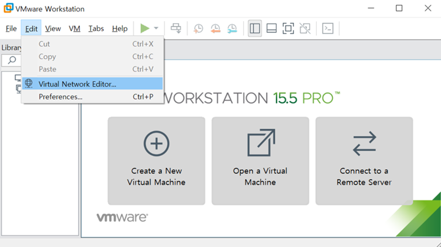The width and height of the screenshot is (441, 247).
Task: Click the globe icon beside Virtual Network Editor
Action: 29,83
